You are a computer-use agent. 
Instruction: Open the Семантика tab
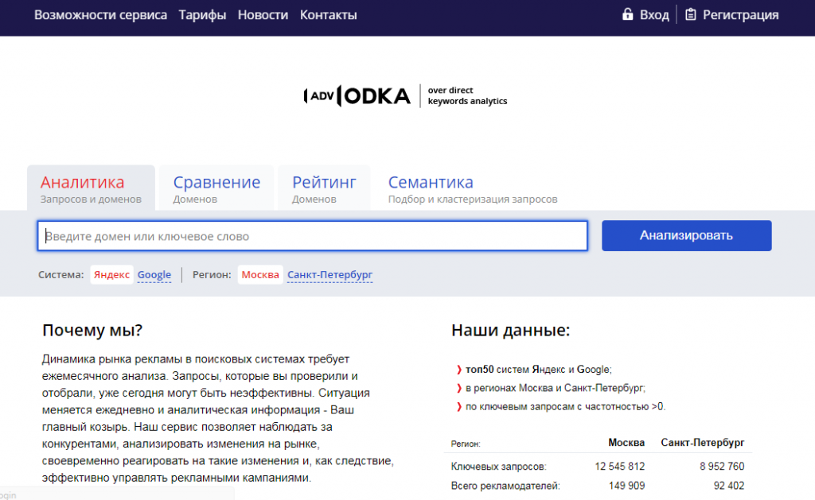coord(473,188)
